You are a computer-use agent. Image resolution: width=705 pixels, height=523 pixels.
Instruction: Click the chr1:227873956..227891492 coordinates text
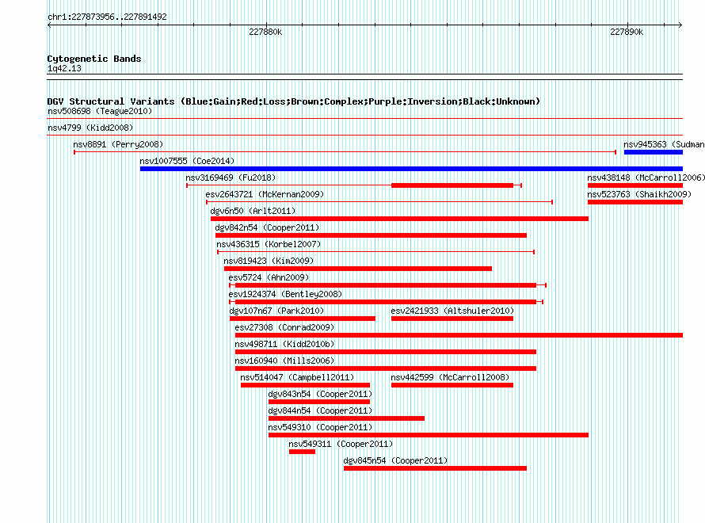pos(107,17)
